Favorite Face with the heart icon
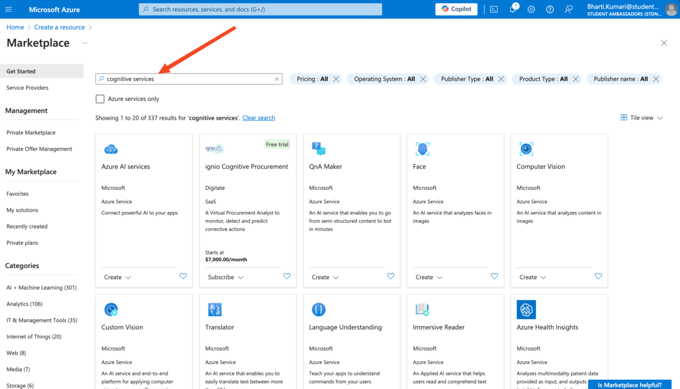680x389 pixels. click(495, 277)
